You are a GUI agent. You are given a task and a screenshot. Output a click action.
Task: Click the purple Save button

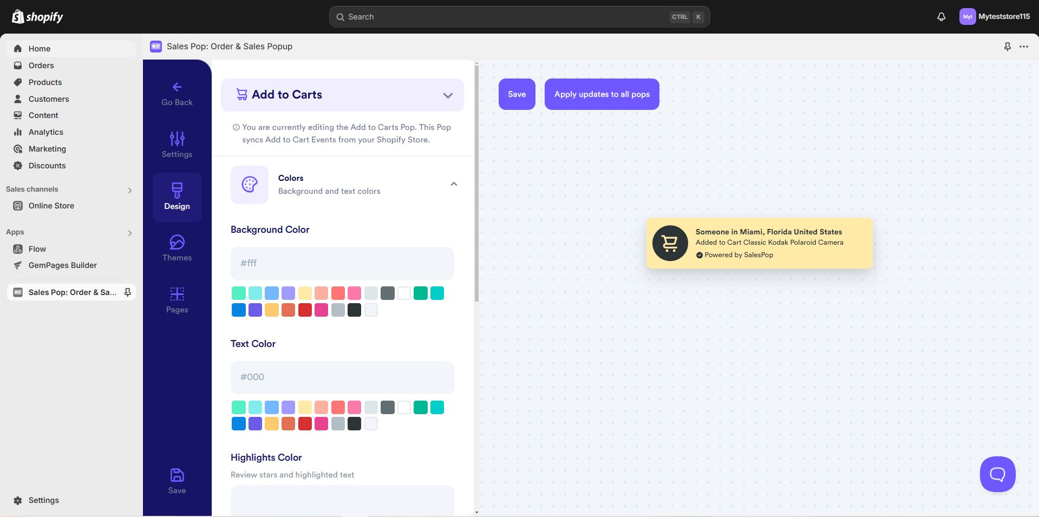517,94
